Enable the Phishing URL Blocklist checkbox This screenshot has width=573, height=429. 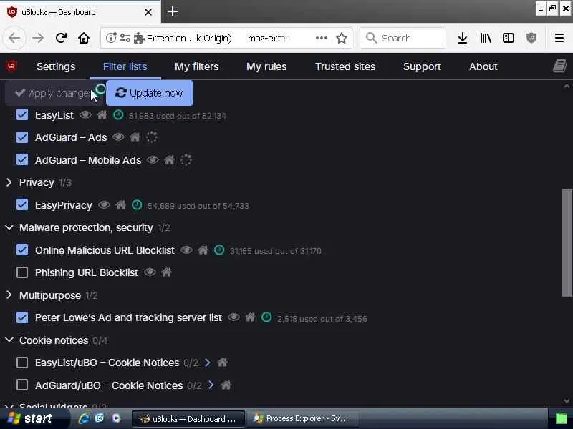click(22, 272)
